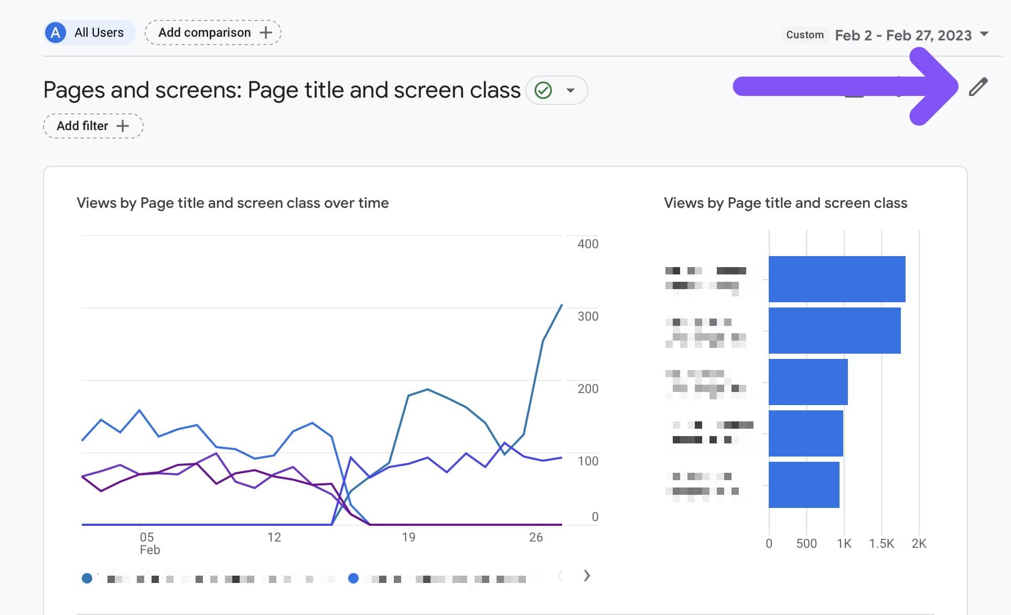Click the plus icon inside the Add filter chip
Screen dimensions: 1011x615
coord(123,126)
